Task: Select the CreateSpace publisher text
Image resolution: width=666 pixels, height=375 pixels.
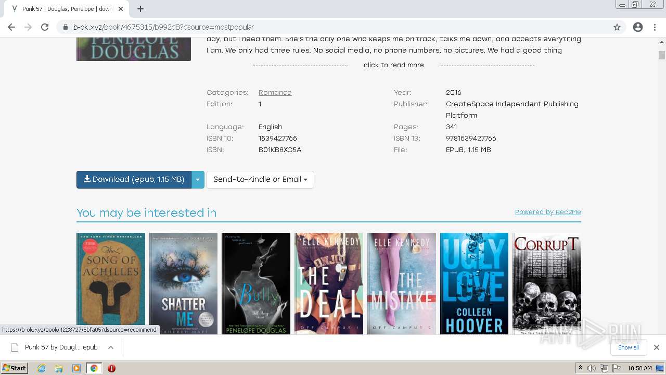Action: point(512,109)
